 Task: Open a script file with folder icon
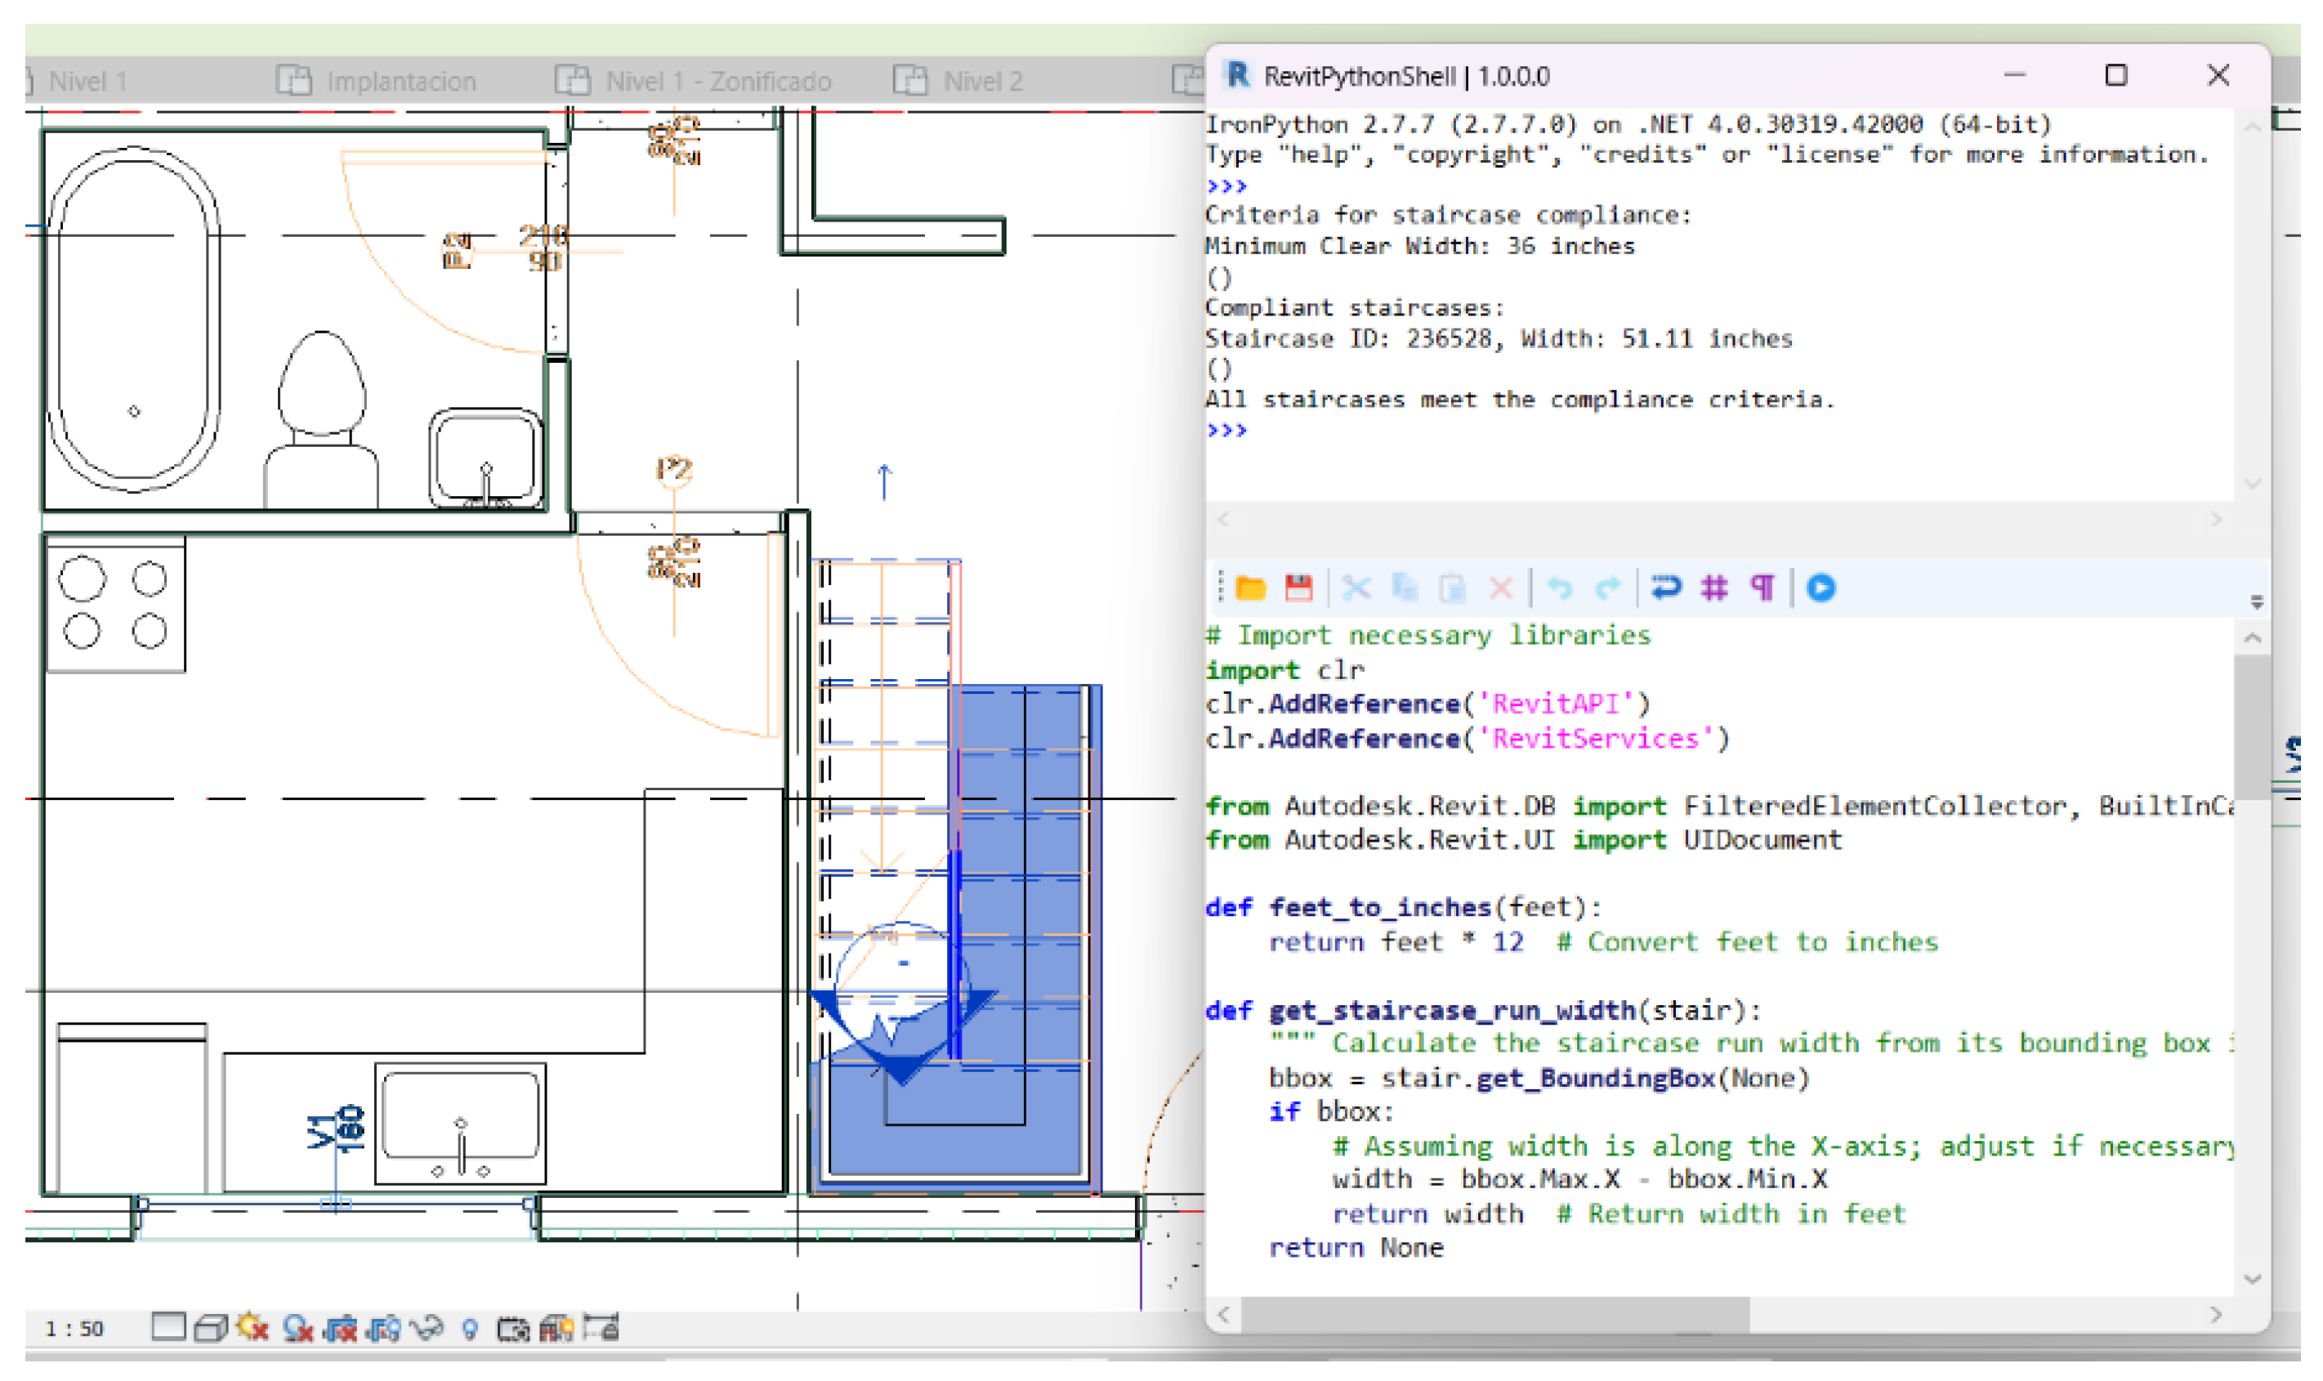tap(1250, 588)
